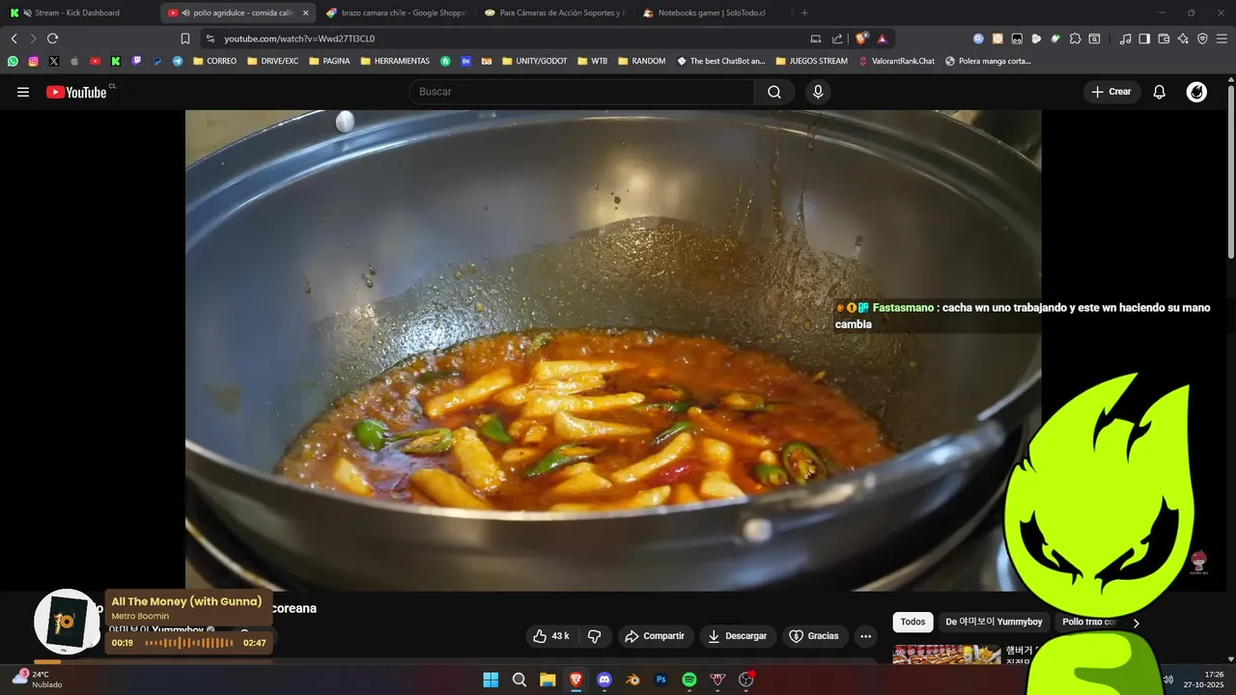Switch to Notebooks gamer SoloTodo tab
Viewport: 1236px width, 695px height.
click(x=713, y=13)
